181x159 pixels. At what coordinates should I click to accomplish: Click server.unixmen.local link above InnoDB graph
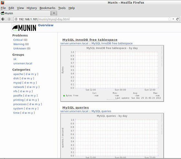(74, 43)
